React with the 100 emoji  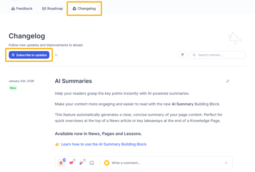coord(71,163)
